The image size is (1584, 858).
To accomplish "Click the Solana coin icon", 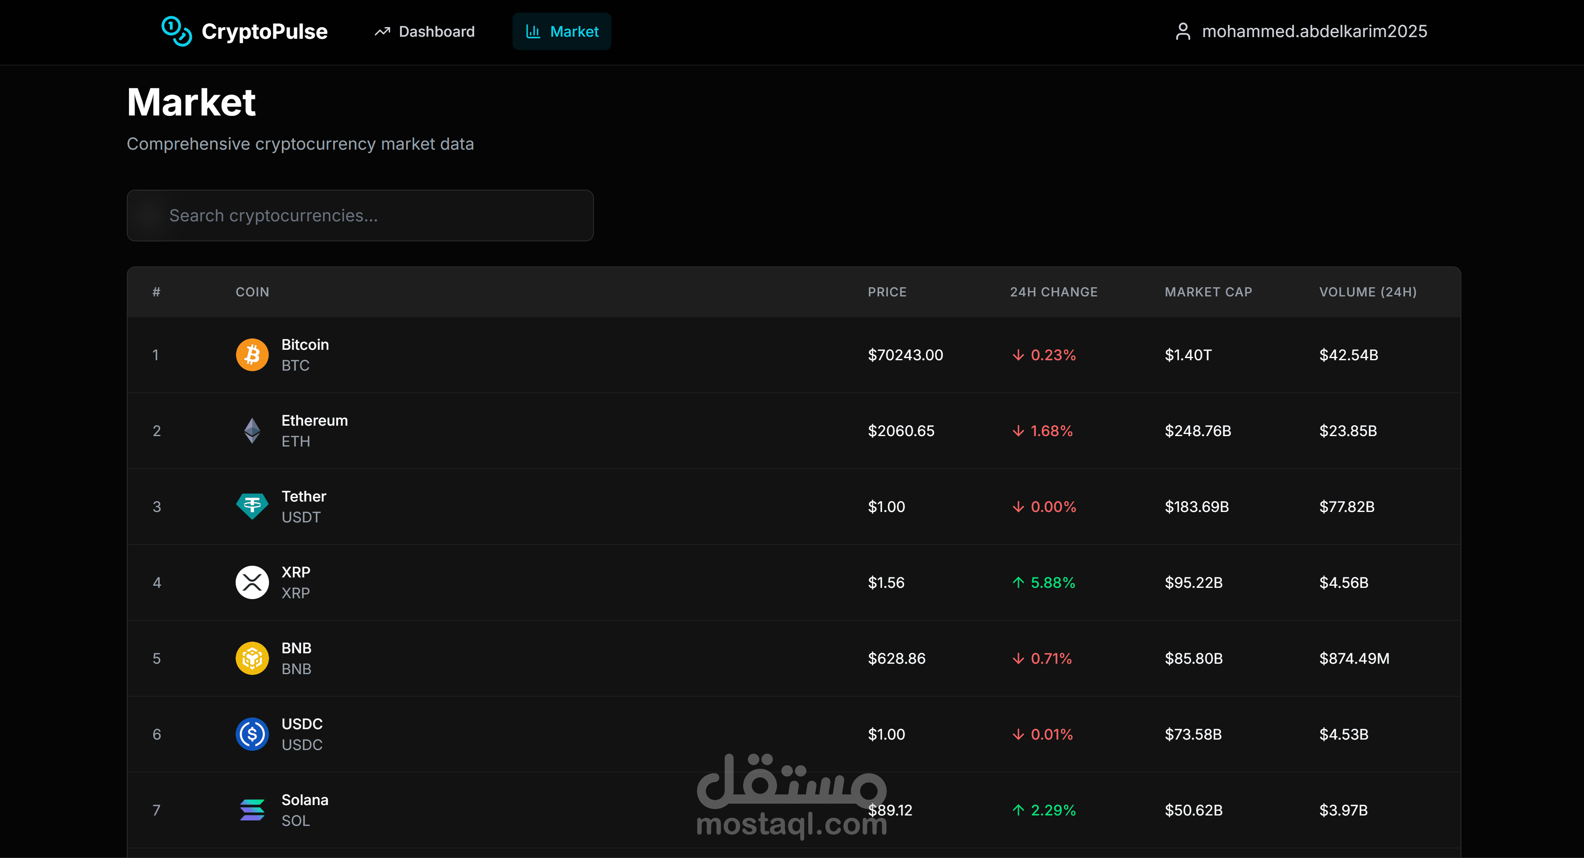I will (252, 810).
